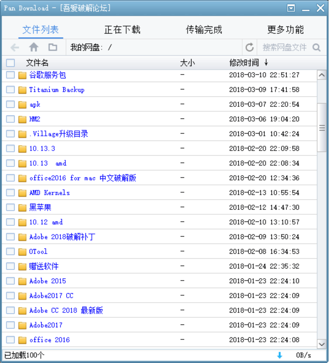
Task: Click the 我的网盘 path field
Action: pyautogui.click(x=154, y=48)
